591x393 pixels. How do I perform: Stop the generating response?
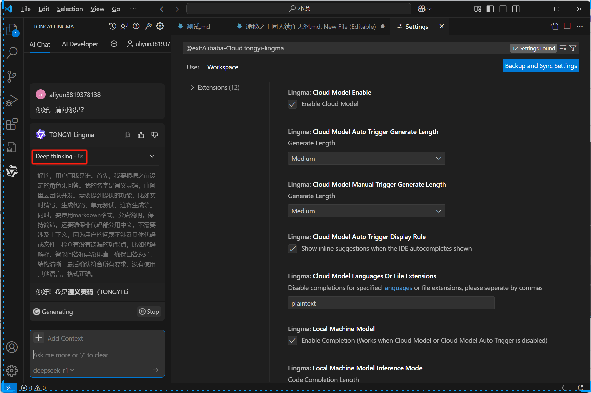pos(149,312)
